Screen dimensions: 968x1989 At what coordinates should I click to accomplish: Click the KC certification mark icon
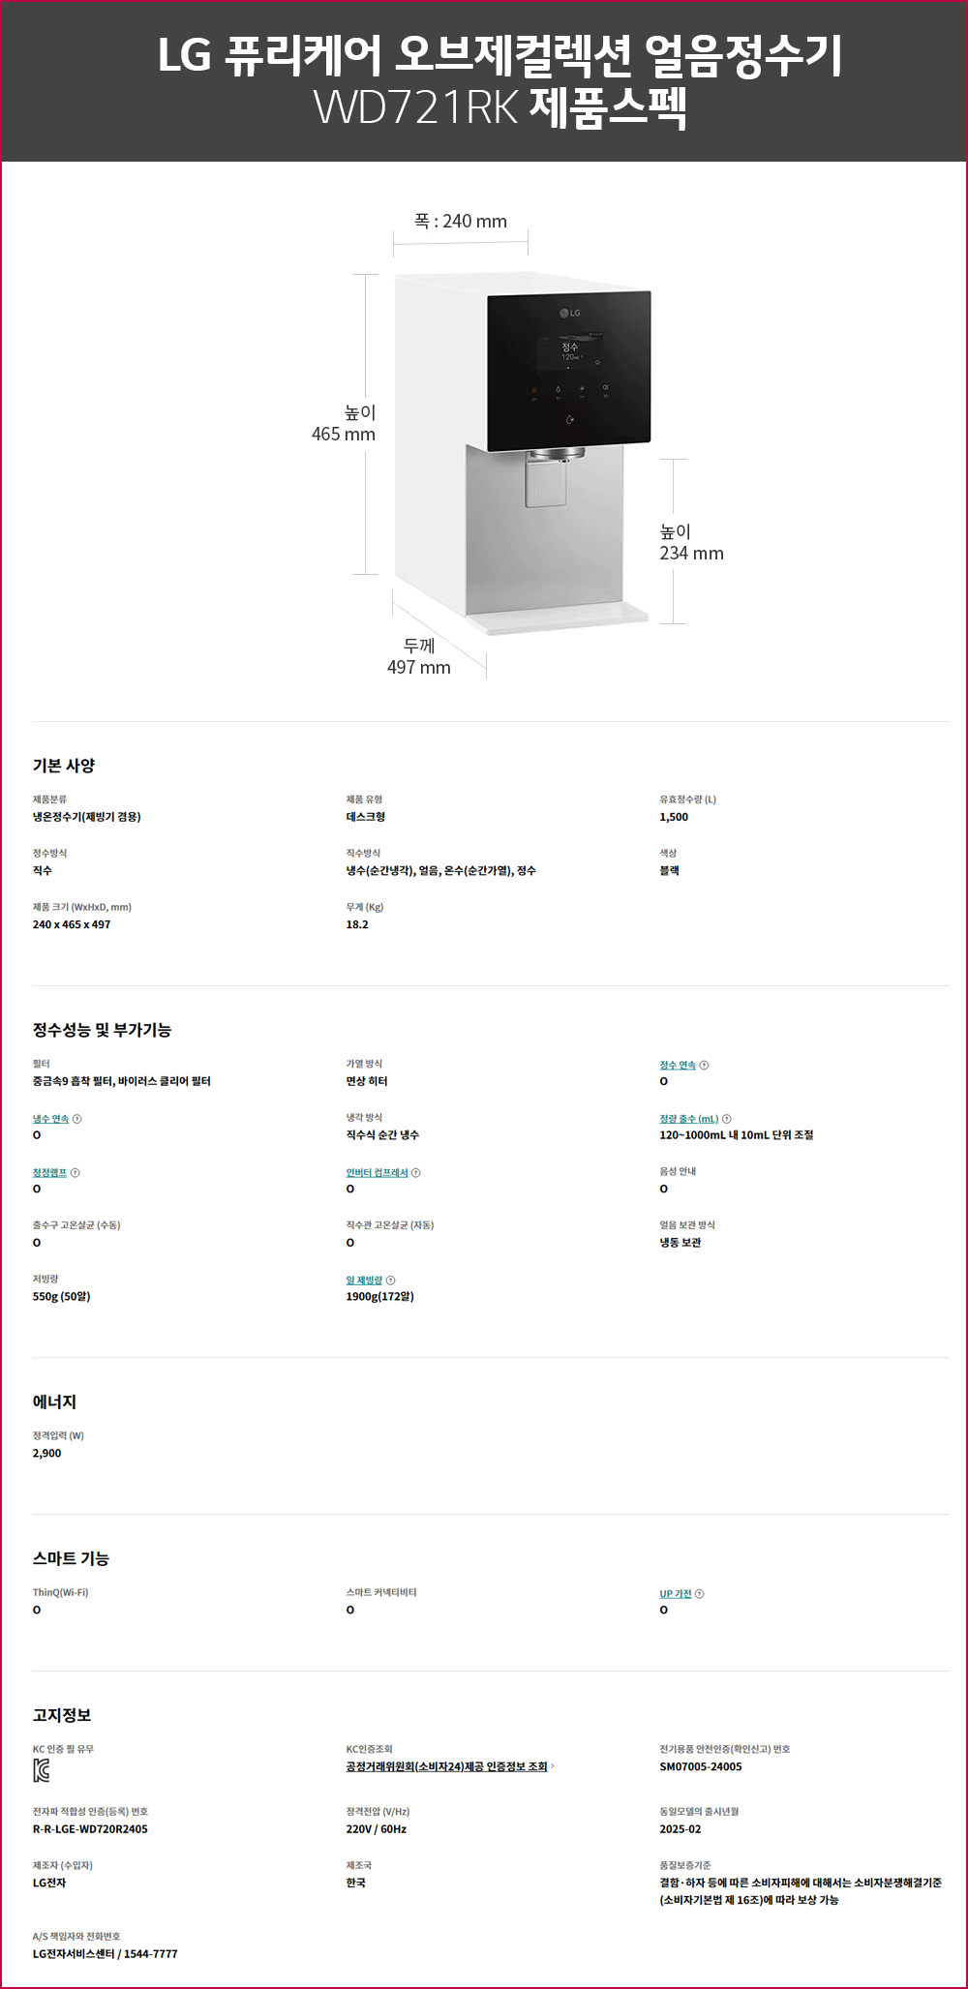coord(42,1771)
